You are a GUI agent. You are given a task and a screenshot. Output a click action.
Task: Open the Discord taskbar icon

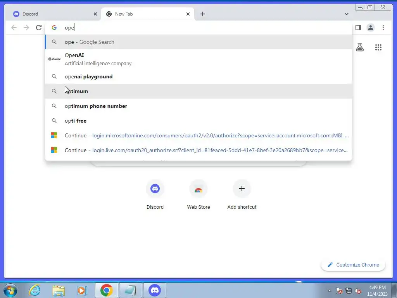tap(155, 290)
